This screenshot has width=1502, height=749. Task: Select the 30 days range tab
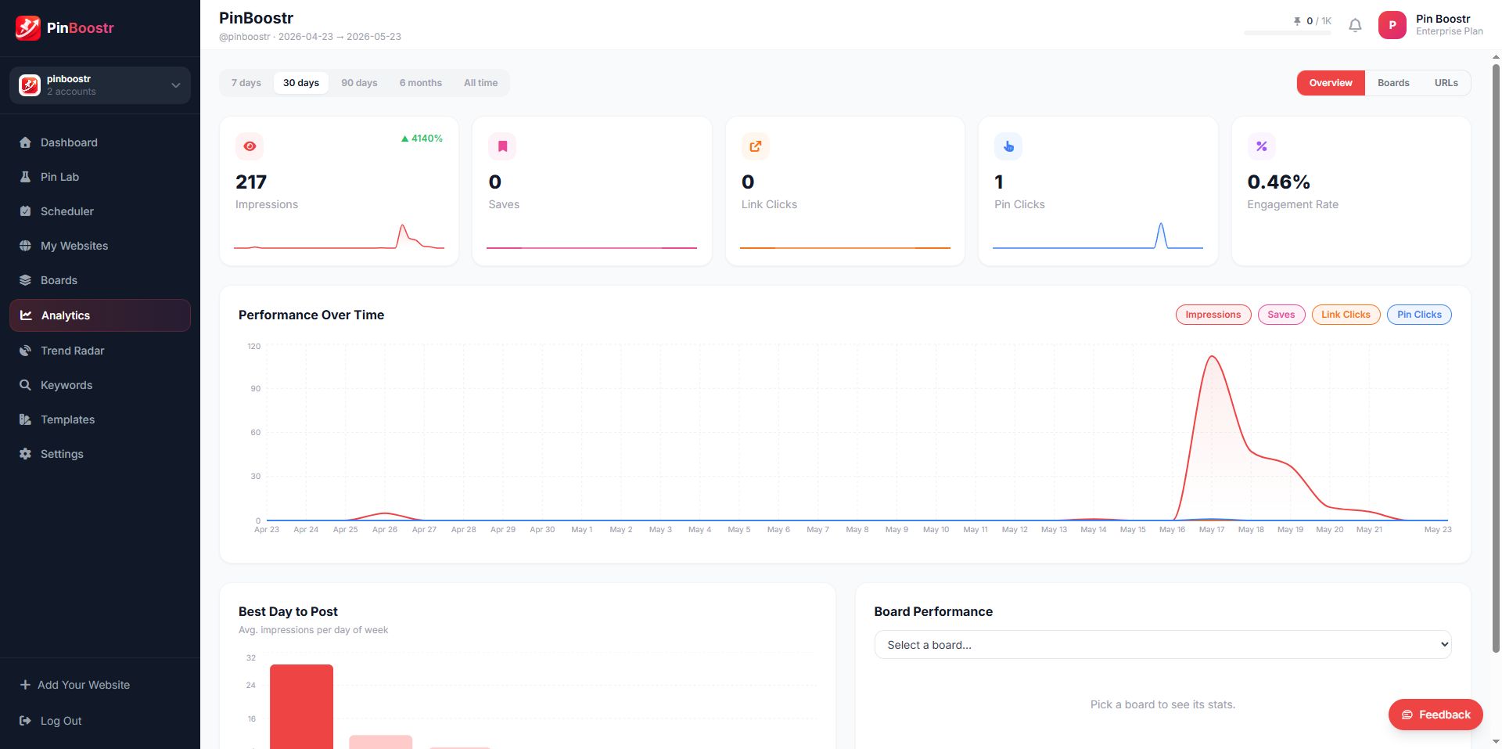point(301,83)
